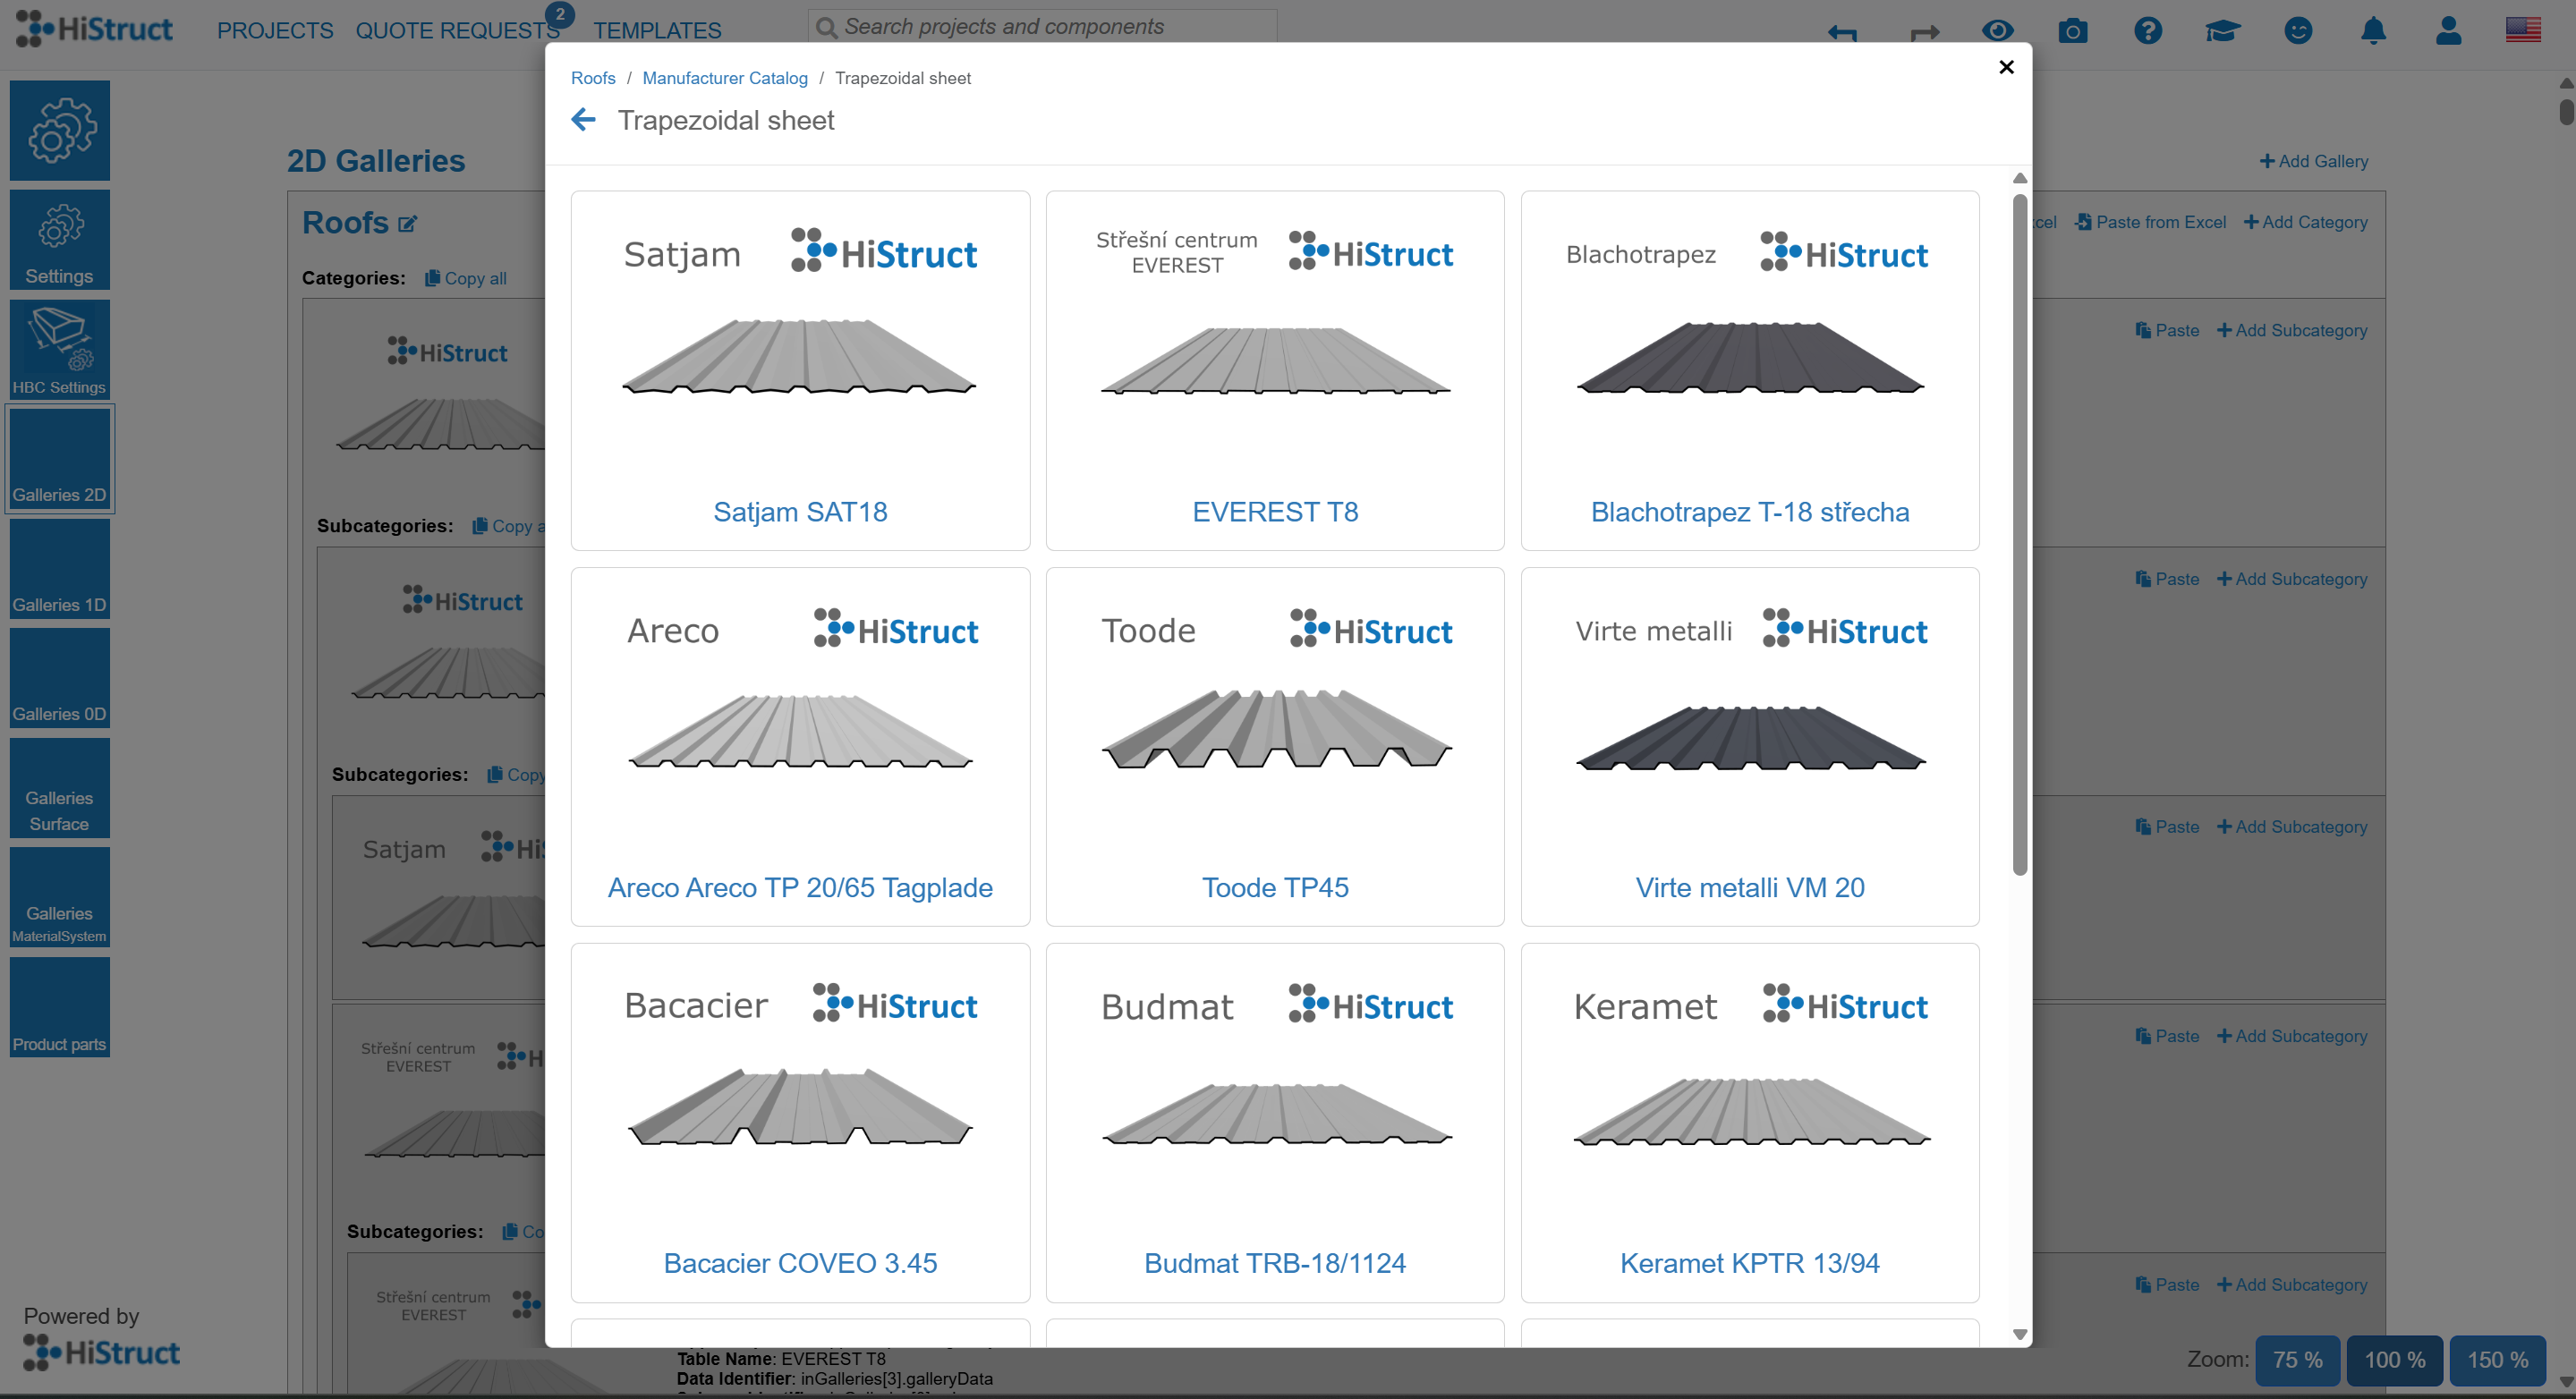Open the TEMPLATES menu item
The image size is (2576, 1399).
(657, 31)
